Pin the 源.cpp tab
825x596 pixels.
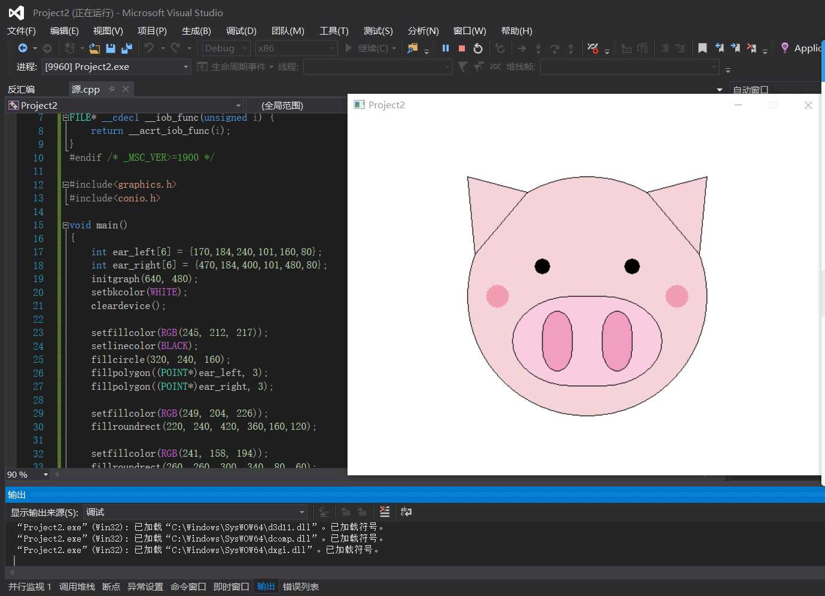click(x=112, y=89)
